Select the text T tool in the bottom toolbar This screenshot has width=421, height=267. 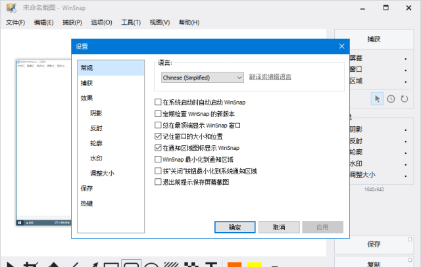coord(211,265)
